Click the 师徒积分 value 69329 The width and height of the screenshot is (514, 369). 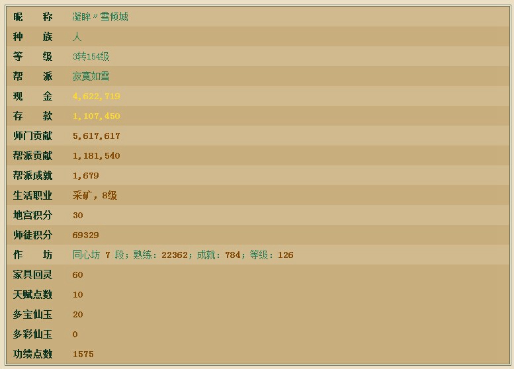pyautogui.click(x=85, y=235)
